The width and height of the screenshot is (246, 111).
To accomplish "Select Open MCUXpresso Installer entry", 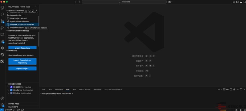I will tap(22, 25).
